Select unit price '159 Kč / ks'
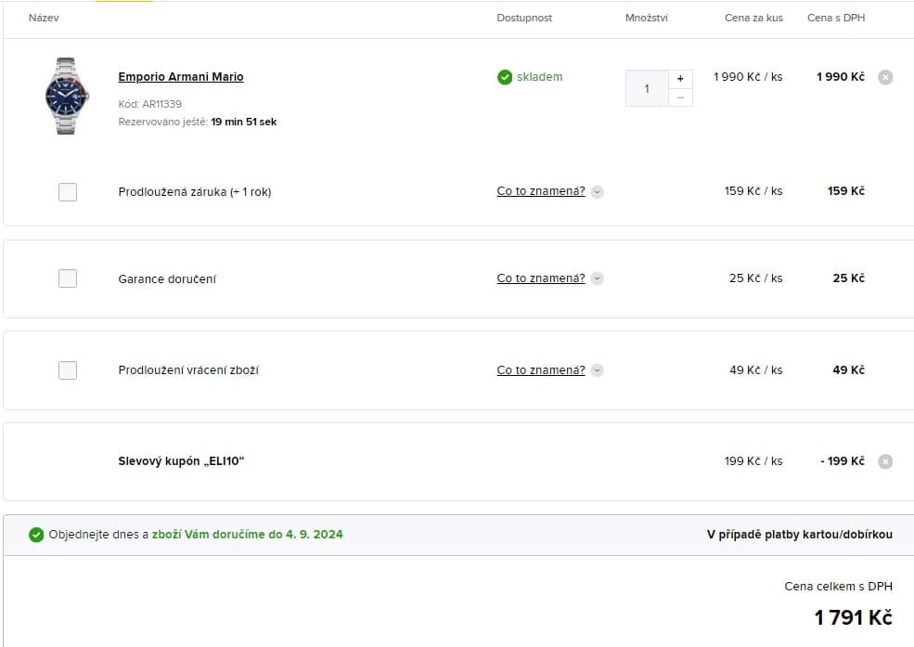914x647 pixels. tap(753, 191)
